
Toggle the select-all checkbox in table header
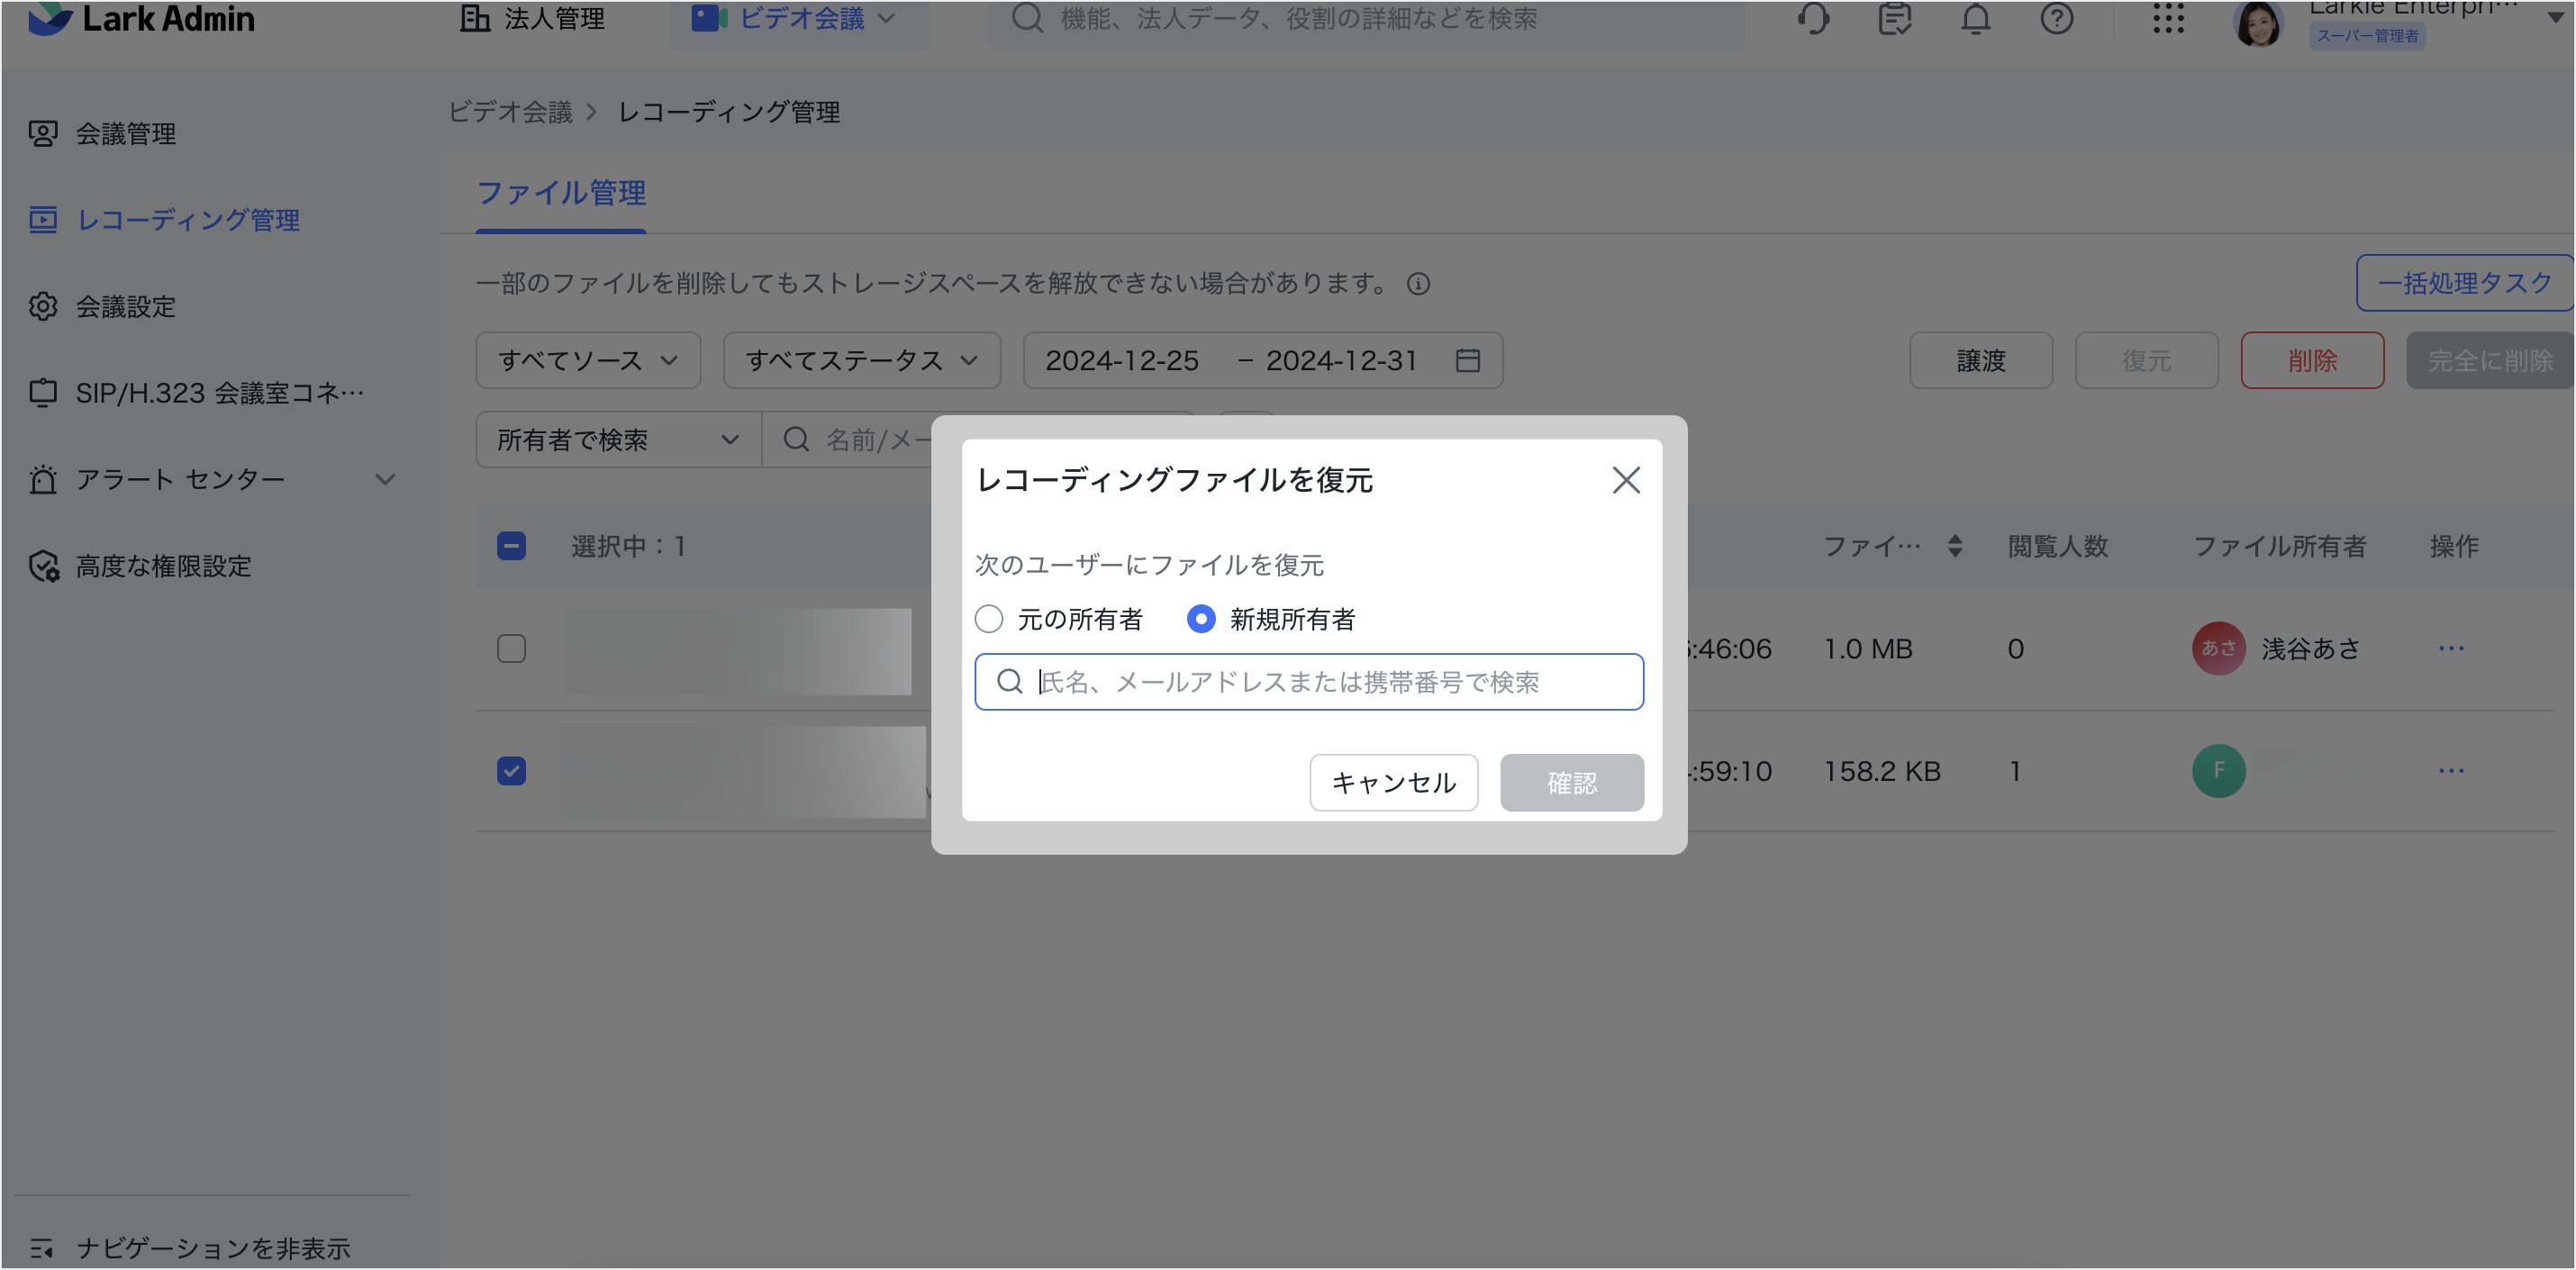(511, 546)
